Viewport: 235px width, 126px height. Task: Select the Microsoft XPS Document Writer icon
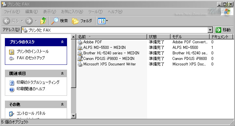point(80,64)
